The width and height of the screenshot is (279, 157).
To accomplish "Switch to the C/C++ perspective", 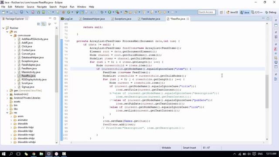I will [257, 12].
